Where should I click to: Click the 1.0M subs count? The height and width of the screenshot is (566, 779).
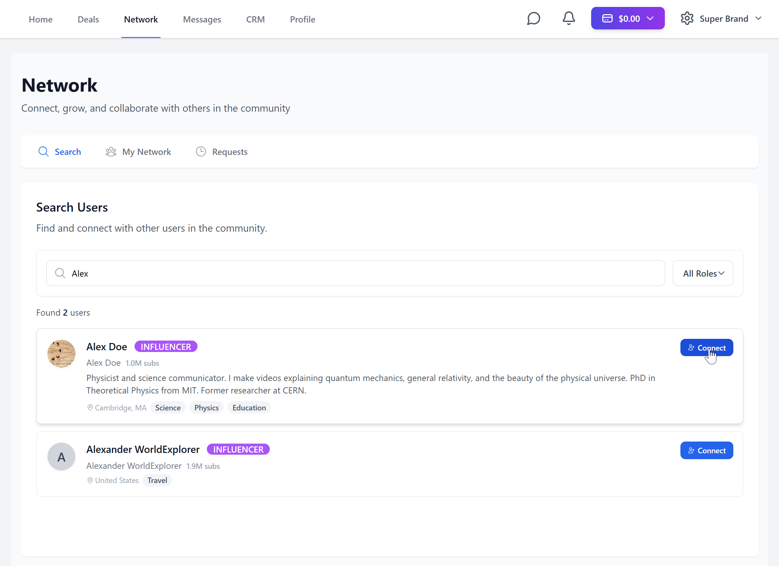[x=142, y=363]
